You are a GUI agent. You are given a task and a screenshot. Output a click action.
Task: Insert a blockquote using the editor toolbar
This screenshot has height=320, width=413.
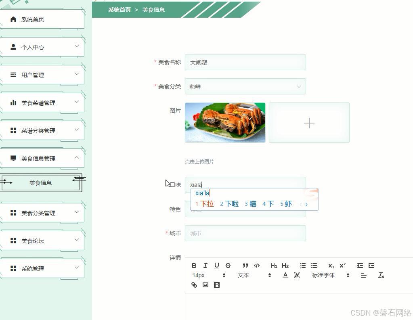pos(245,266)
